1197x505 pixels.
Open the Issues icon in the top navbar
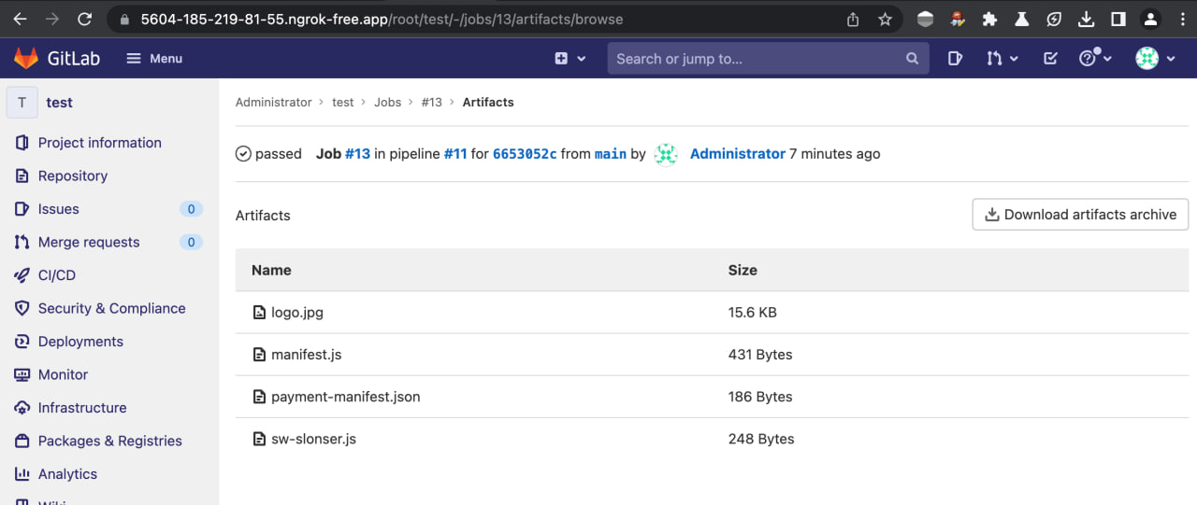click(955, 58)
